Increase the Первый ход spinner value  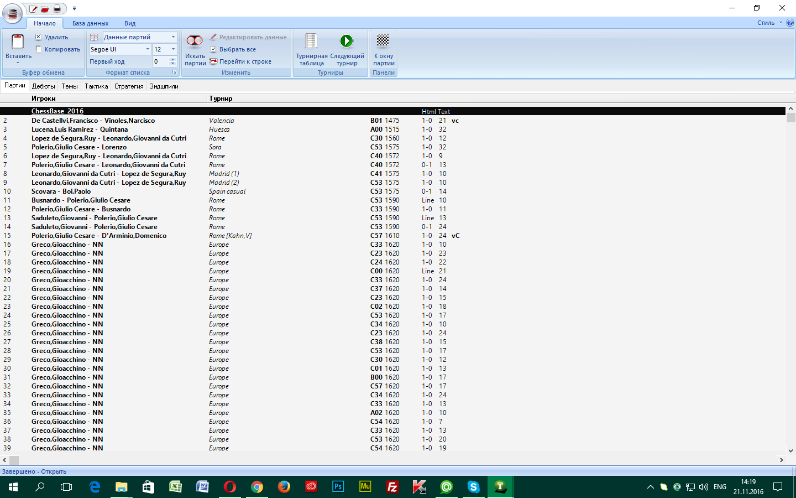pyautogui.click(x=173, y=59)
